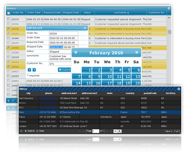
Task: Submit the Edit Record form
Action: point(65,70)
